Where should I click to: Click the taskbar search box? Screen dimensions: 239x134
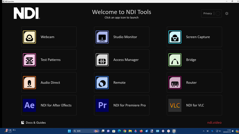86,131
